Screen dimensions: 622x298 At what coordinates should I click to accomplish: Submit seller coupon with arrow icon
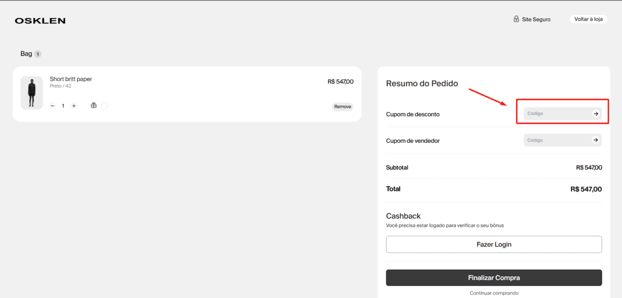[595, 140]
